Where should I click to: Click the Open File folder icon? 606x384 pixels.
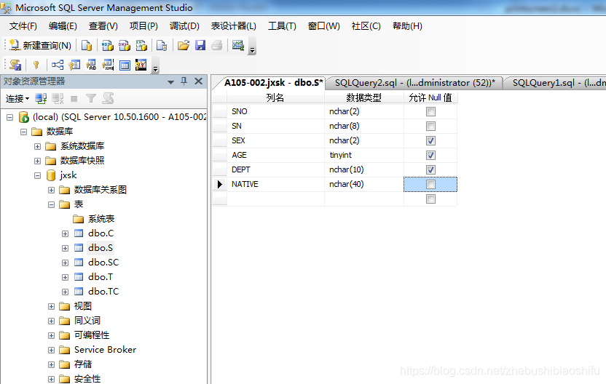[184, 46]
